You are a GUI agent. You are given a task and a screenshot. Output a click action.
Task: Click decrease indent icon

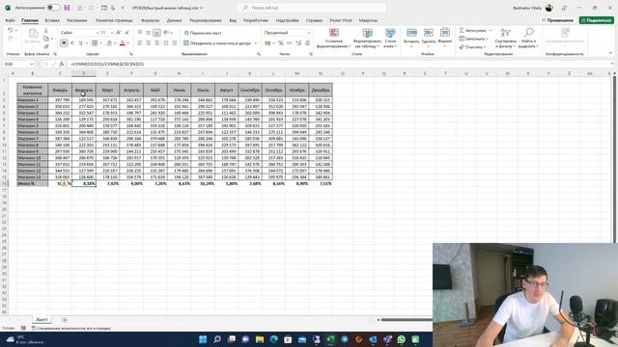click(x=166, y=42)
